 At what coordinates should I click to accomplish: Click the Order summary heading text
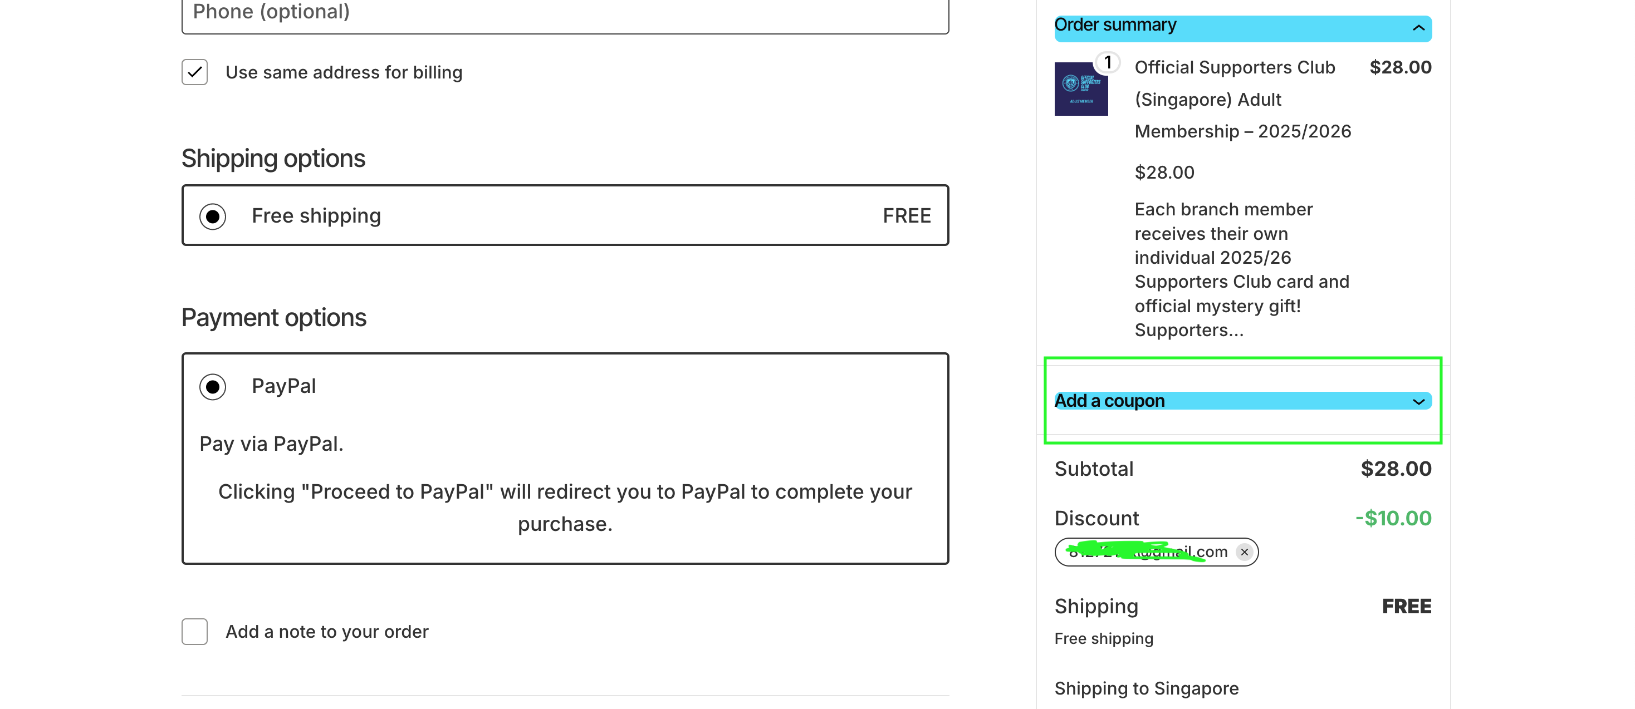1115,26
